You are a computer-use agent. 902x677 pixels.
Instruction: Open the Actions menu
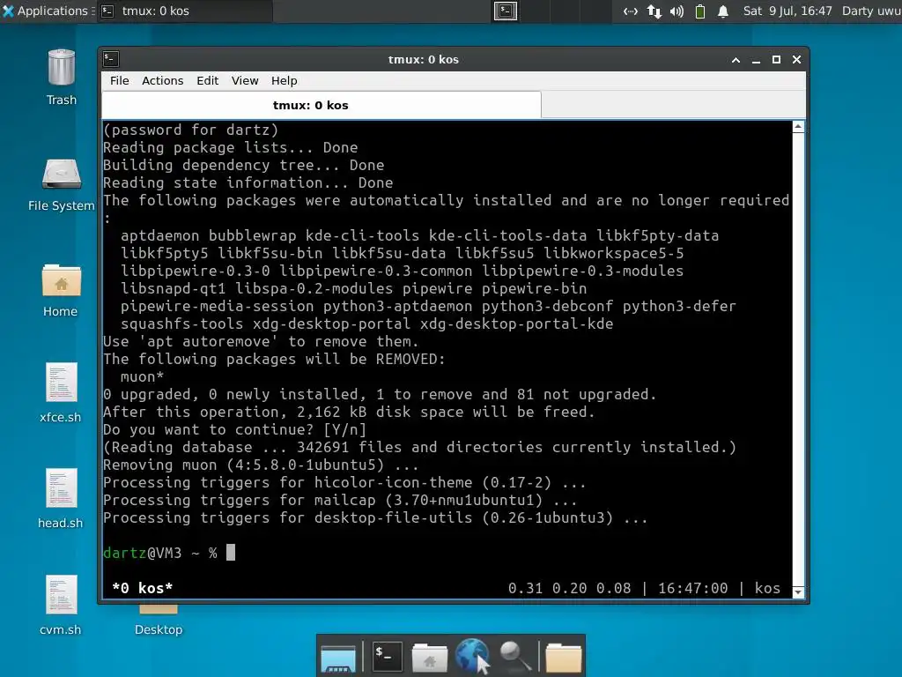tap(162, 80)
